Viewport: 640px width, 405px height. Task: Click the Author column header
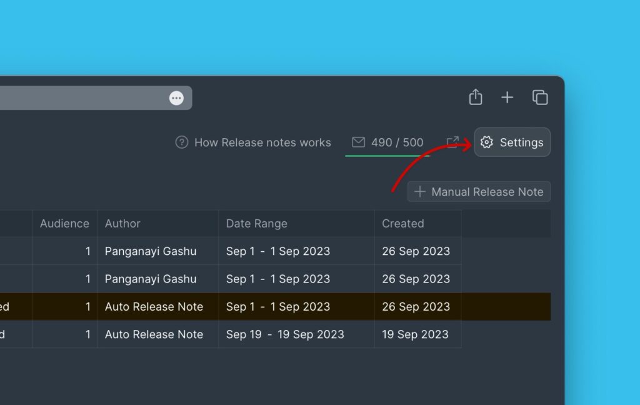coord(122,223)
